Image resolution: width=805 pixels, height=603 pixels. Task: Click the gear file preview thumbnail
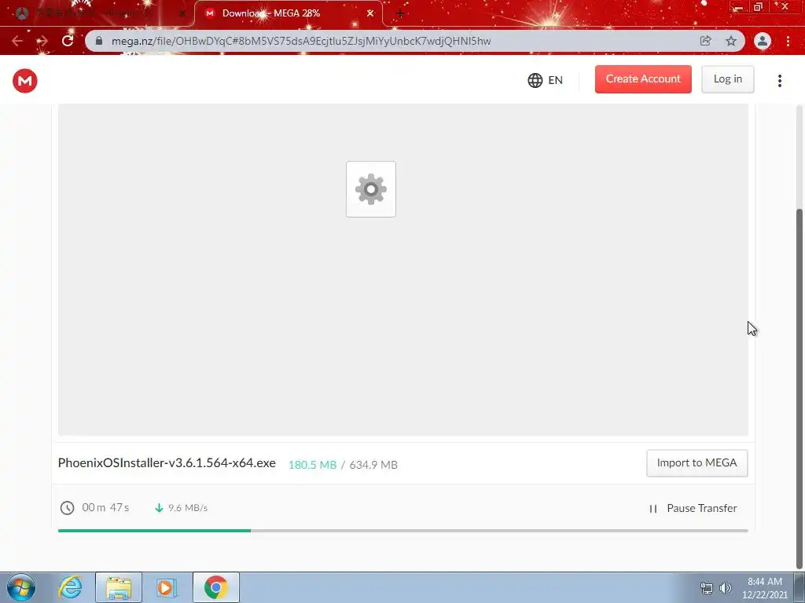(371, 189)
